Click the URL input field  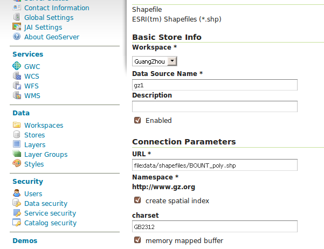pos(215,165)
